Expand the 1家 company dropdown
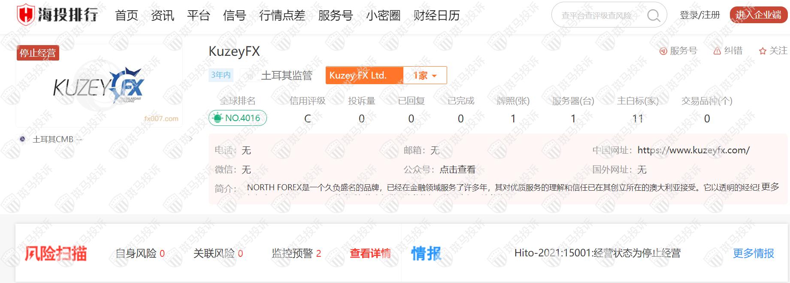Viewport: 790px width, 283px height. (x=425, y=76)
